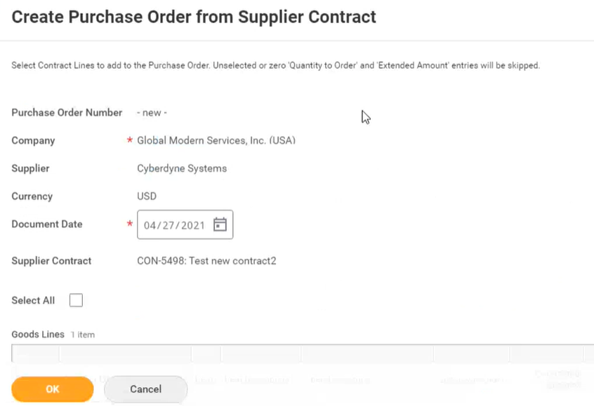Click the '- new -' purchase order number
Screen dimensions: 594x406
click(152, 113)
